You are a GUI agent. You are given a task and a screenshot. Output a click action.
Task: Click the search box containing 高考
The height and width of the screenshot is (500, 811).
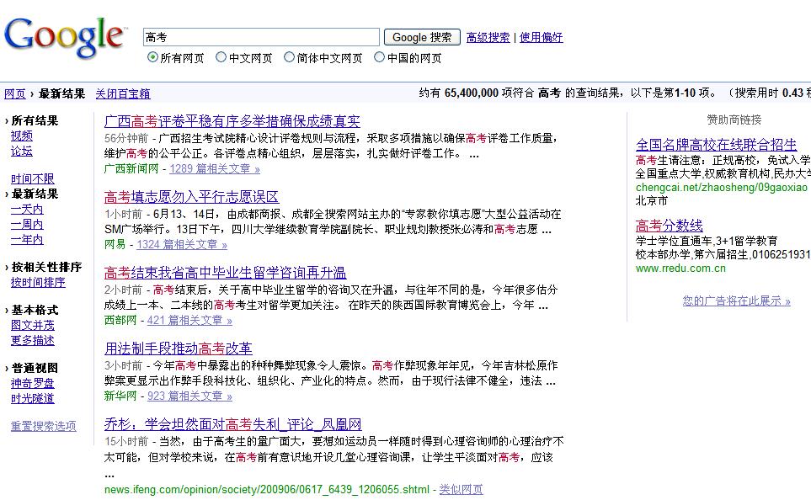point(261,37)
